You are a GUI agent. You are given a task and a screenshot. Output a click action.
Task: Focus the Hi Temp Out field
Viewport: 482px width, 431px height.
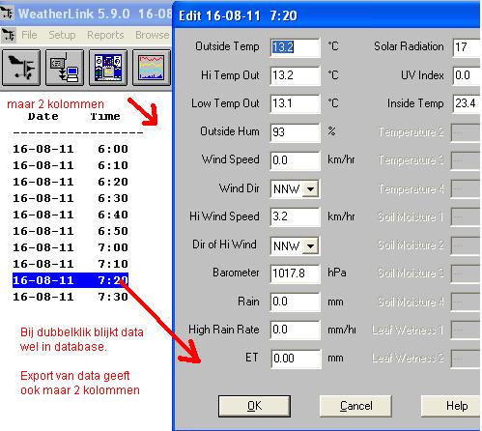coord(296,75)
